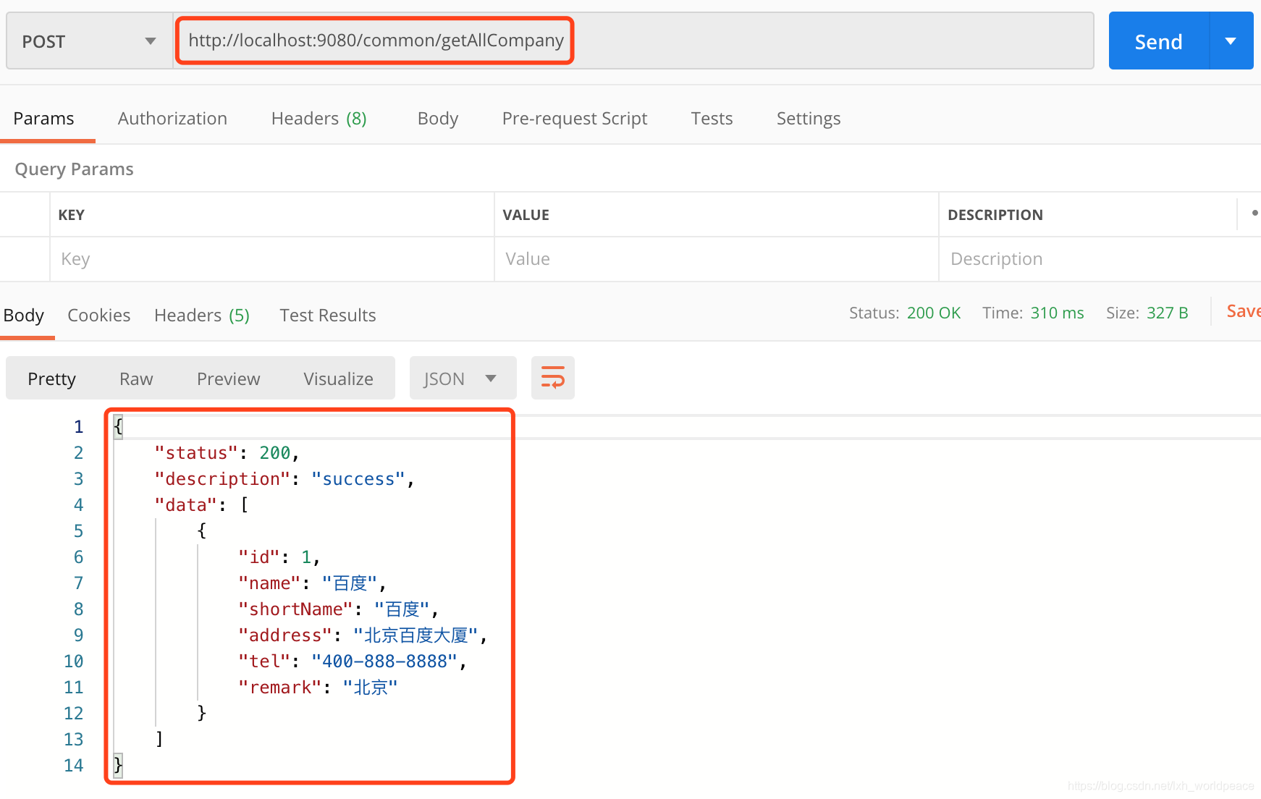The image size is (1261, 799).
Task: Select the Pretty view mode
Action: [51, 379]
